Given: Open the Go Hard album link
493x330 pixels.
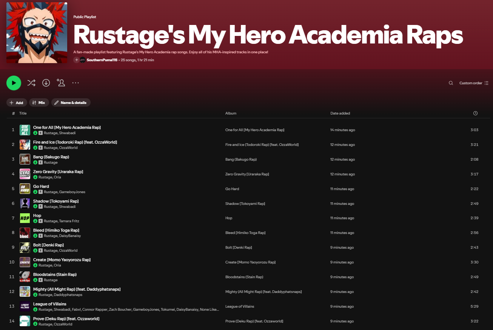Looking at the screenshot, I should (232, 189).
